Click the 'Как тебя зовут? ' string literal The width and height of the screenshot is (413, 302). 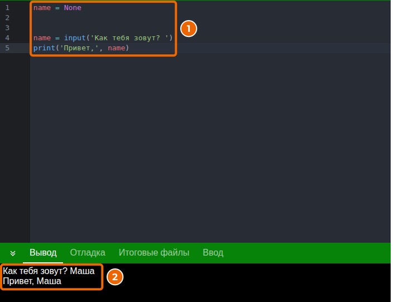click(x=129, y=38)
